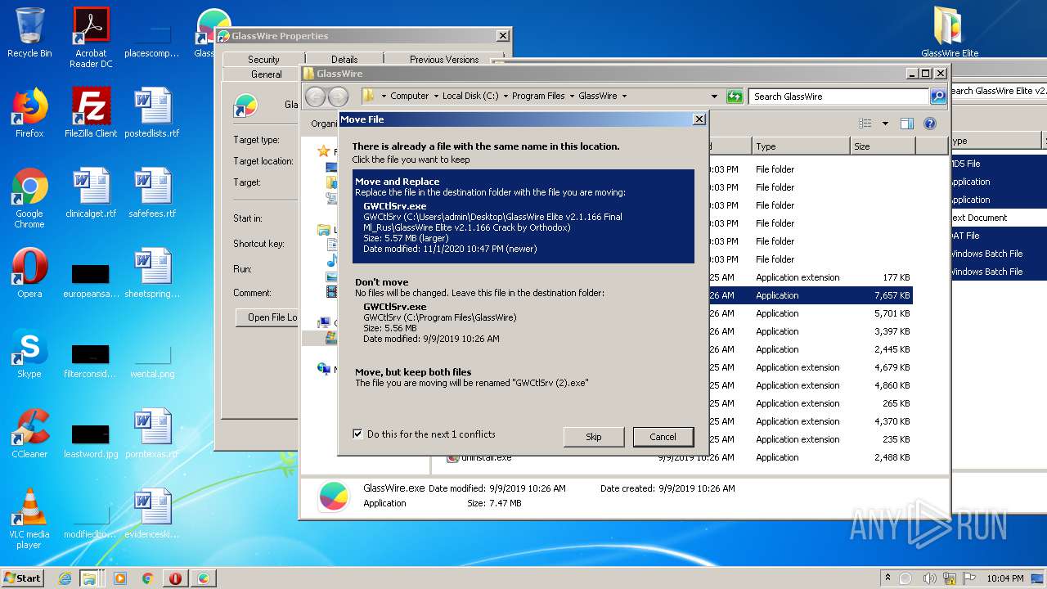The height and width of the screenshot is (589, 1047).
Task: Click in Search GlassWire field
Action: coord(839,97)
